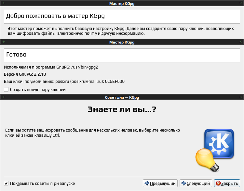Close the second Мастер KGpg window with its X
This screenshot has width=244, height=191.
240,42
